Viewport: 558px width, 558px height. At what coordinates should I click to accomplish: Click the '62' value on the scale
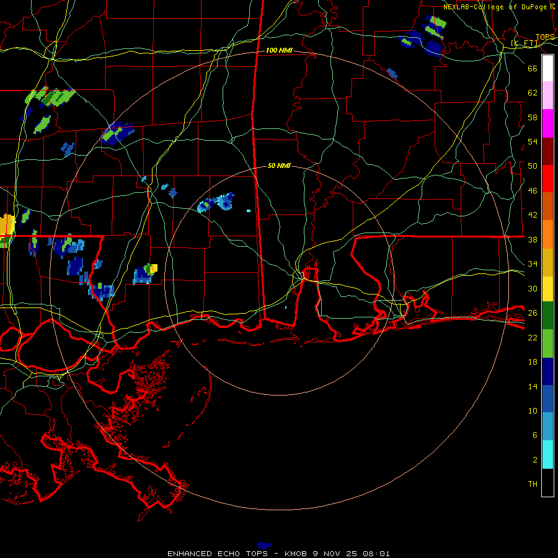(533, 93)
